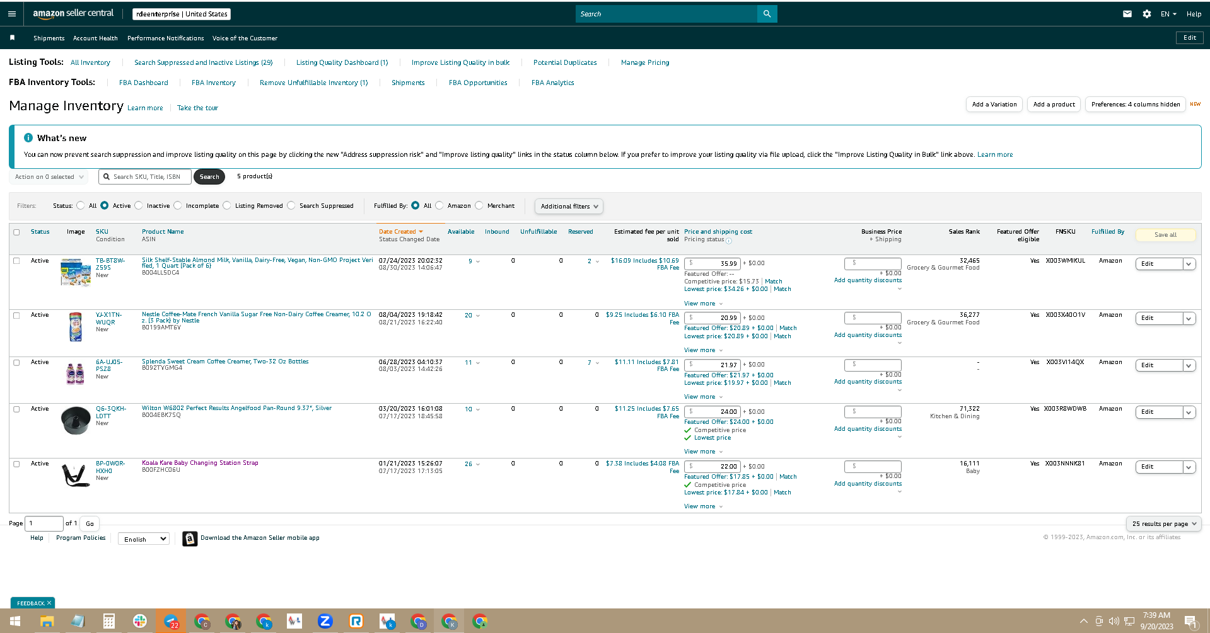Click amazon seller central logo

[x=73, y=14]
